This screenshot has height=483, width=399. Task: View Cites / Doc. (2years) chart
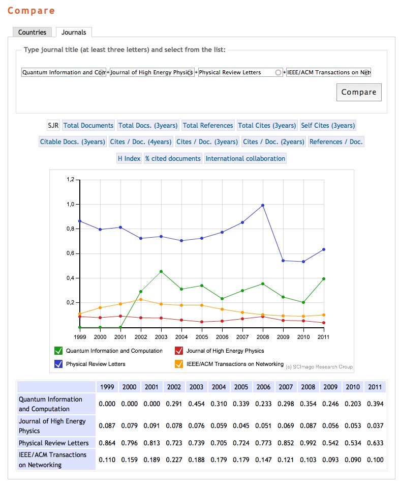pos(273,141)
